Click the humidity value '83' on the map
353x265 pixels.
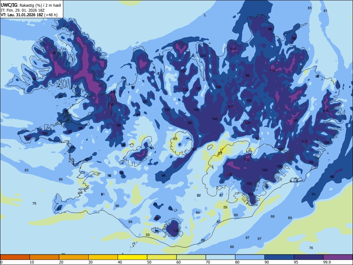click(26, 170)
